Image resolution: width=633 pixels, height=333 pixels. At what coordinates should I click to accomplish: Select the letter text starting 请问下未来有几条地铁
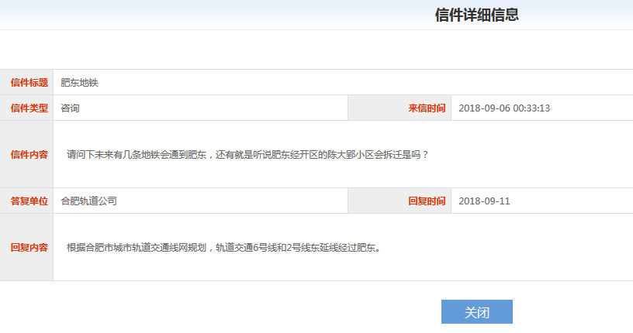(x=247, y=154)
